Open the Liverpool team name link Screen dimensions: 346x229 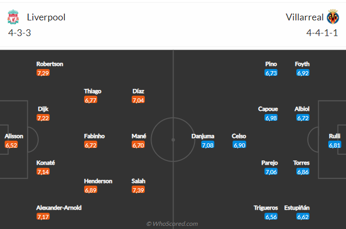tap(45, 17)
